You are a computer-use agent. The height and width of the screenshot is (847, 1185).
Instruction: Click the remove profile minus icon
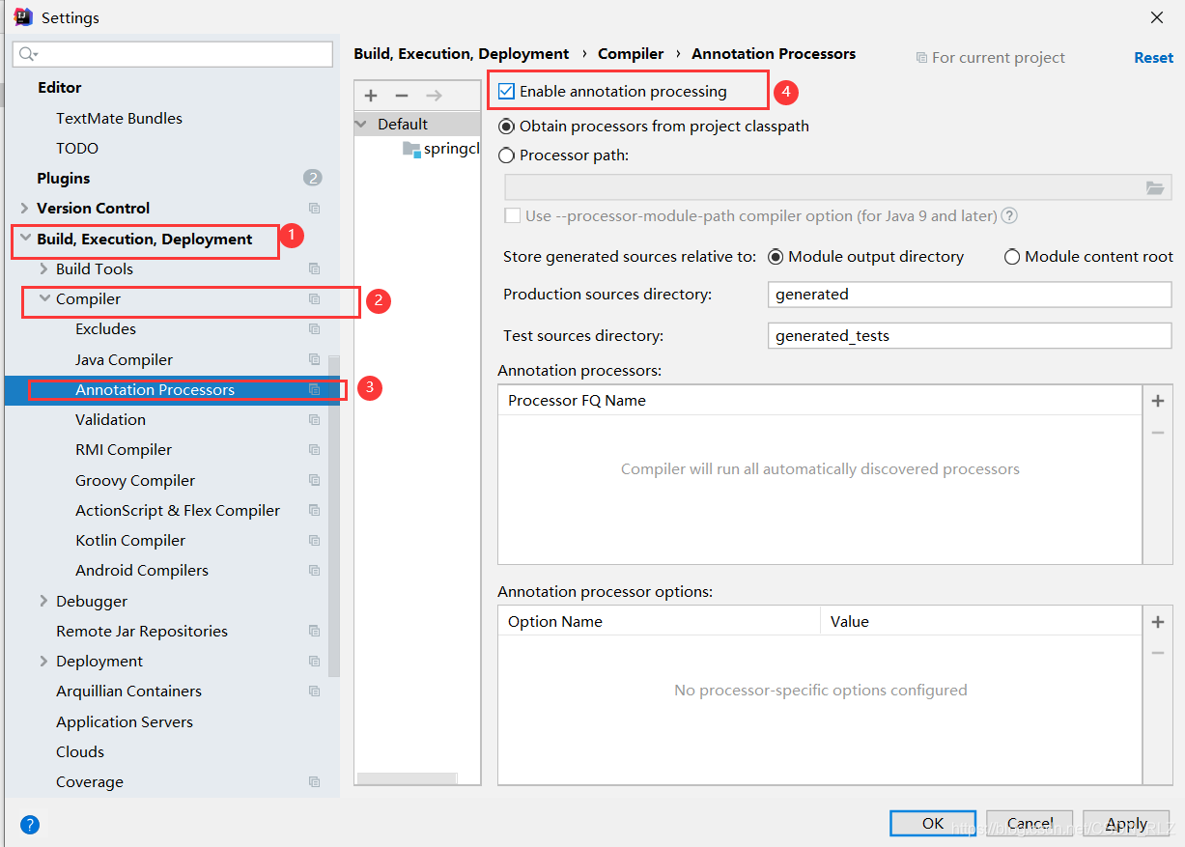point(402,96)
